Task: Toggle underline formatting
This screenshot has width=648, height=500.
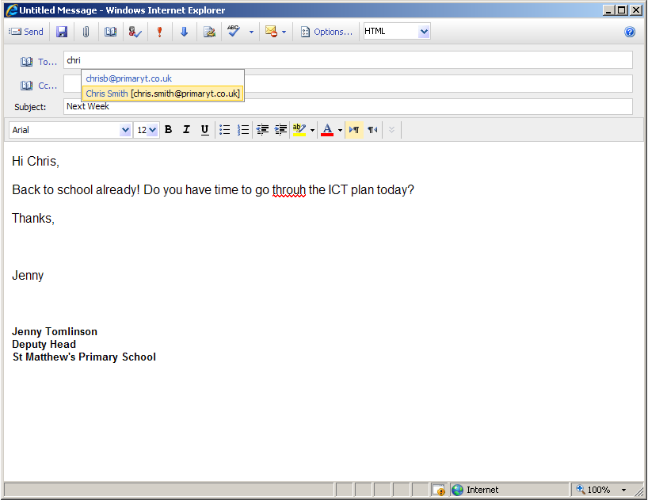Action: pyautogui.click(x=204, y=130)
